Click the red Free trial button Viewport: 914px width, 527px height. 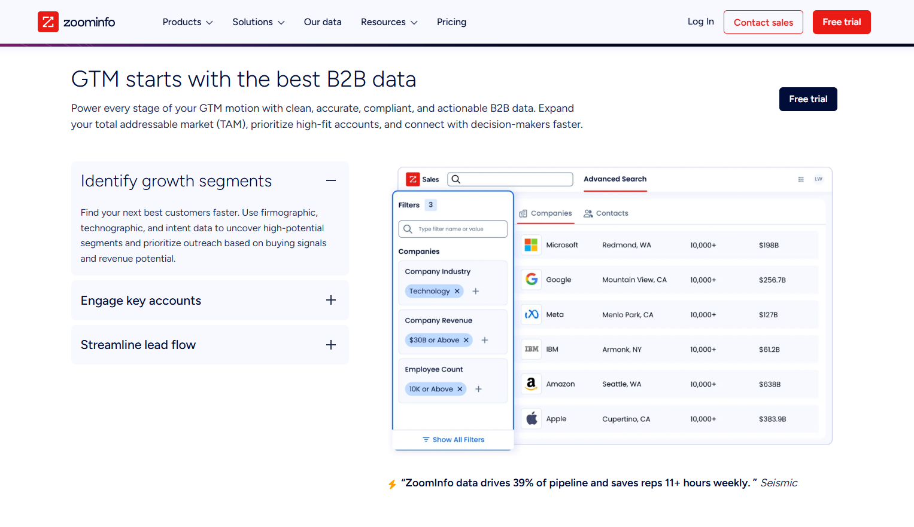[x=842, y=22]
